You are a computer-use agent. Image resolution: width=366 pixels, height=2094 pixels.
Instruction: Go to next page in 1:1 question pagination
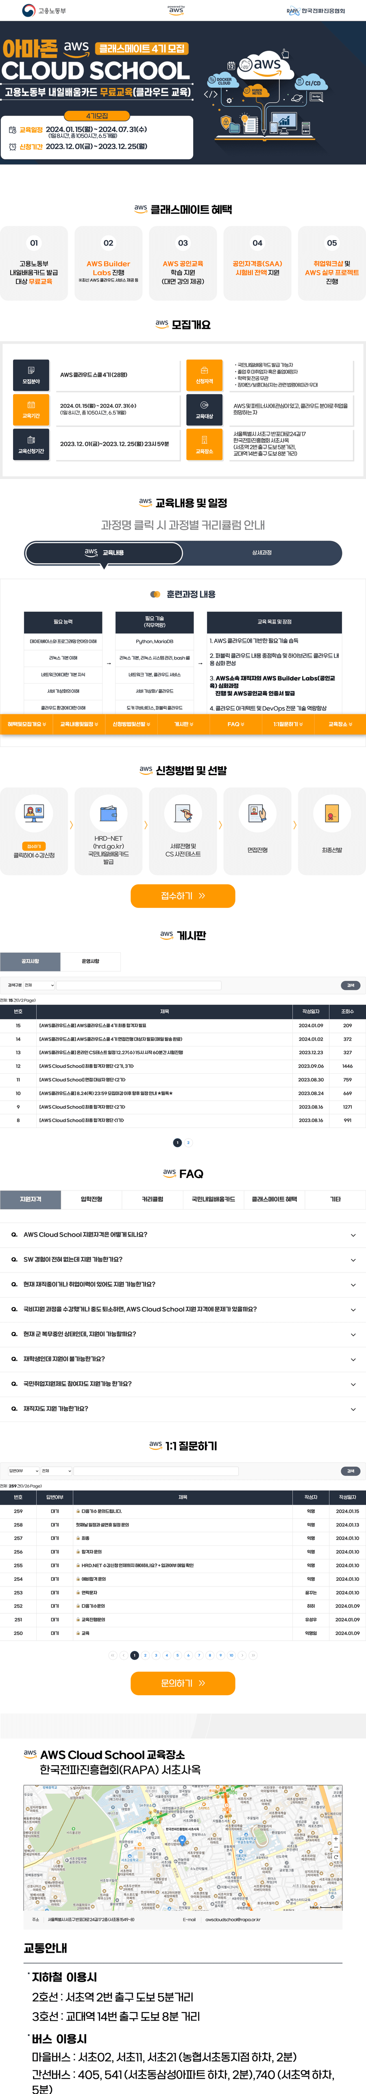pos(242,1655)
